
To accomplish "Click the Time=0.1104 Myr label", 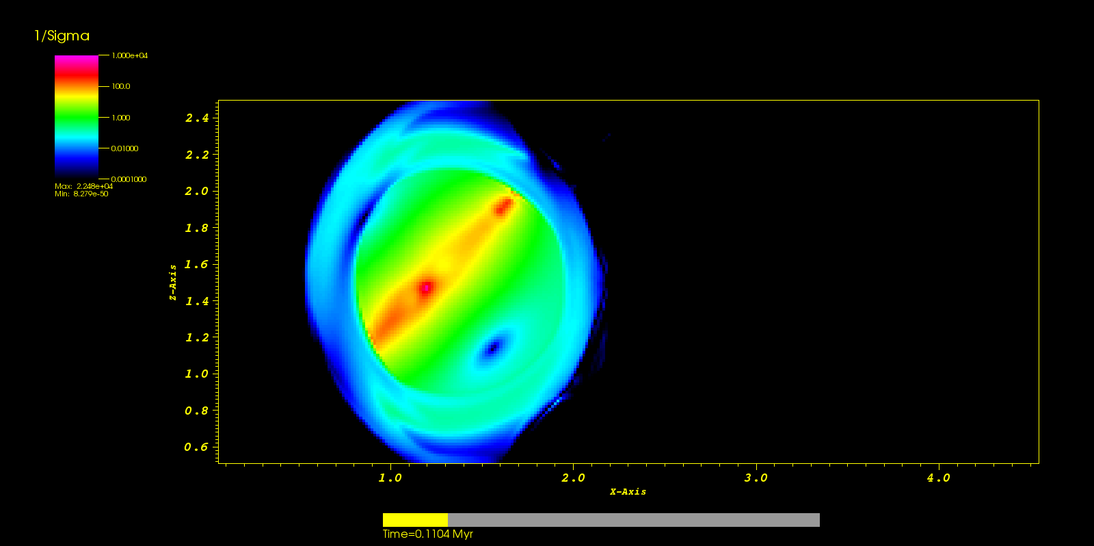I will click(x=428, y=534).
